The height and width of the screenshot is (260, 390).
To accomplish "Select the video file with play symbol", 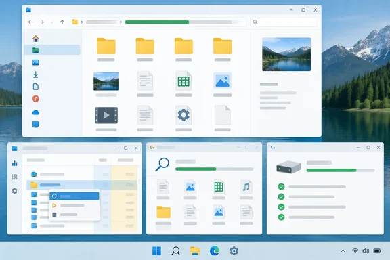I will pos(106,115).
